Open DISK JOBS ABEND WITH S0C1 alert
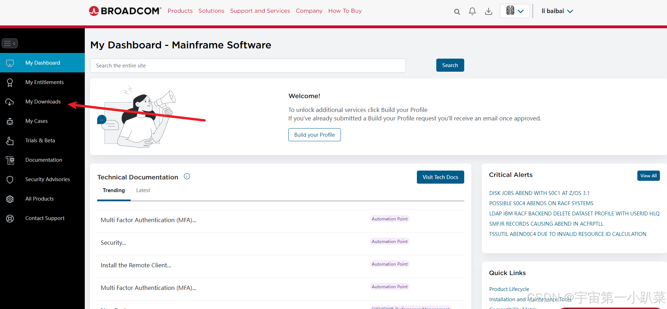This screenshot has width=667, height=309. (539, 193)
